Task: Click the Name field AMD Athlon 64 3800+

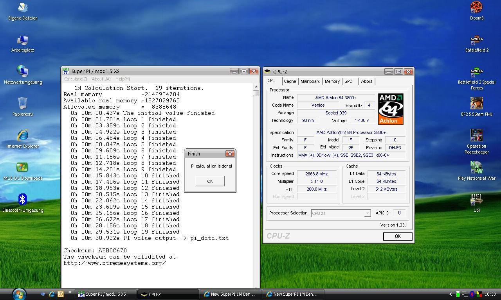Action: (x=335, y=98)
